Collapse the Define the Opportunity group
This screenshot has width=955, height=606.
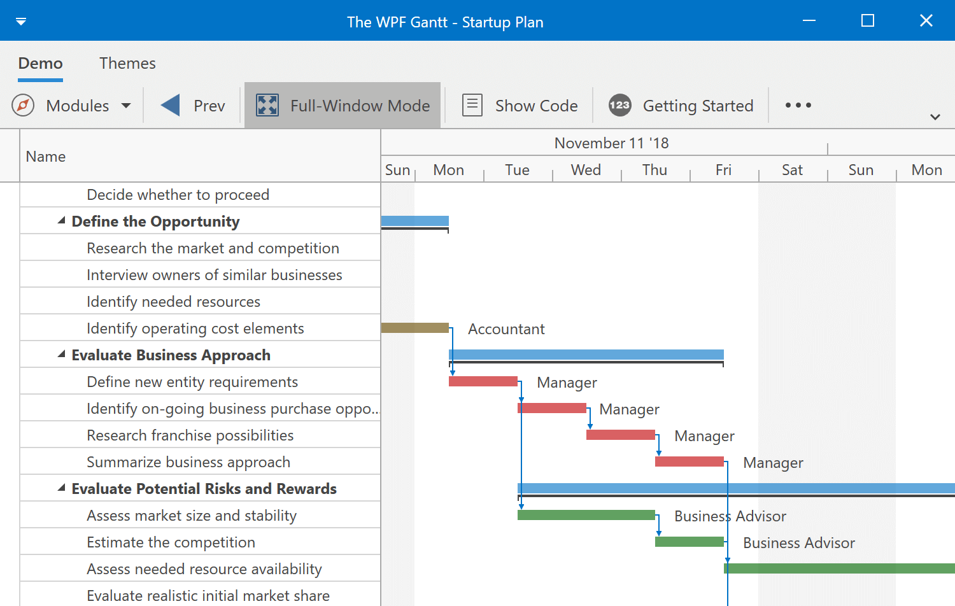(60, 220)
